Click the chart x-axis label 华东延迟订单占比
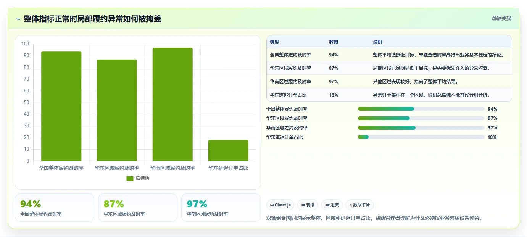Image resolution: width=527 pixels, height=237 pixels. click(x=228, y=168)
